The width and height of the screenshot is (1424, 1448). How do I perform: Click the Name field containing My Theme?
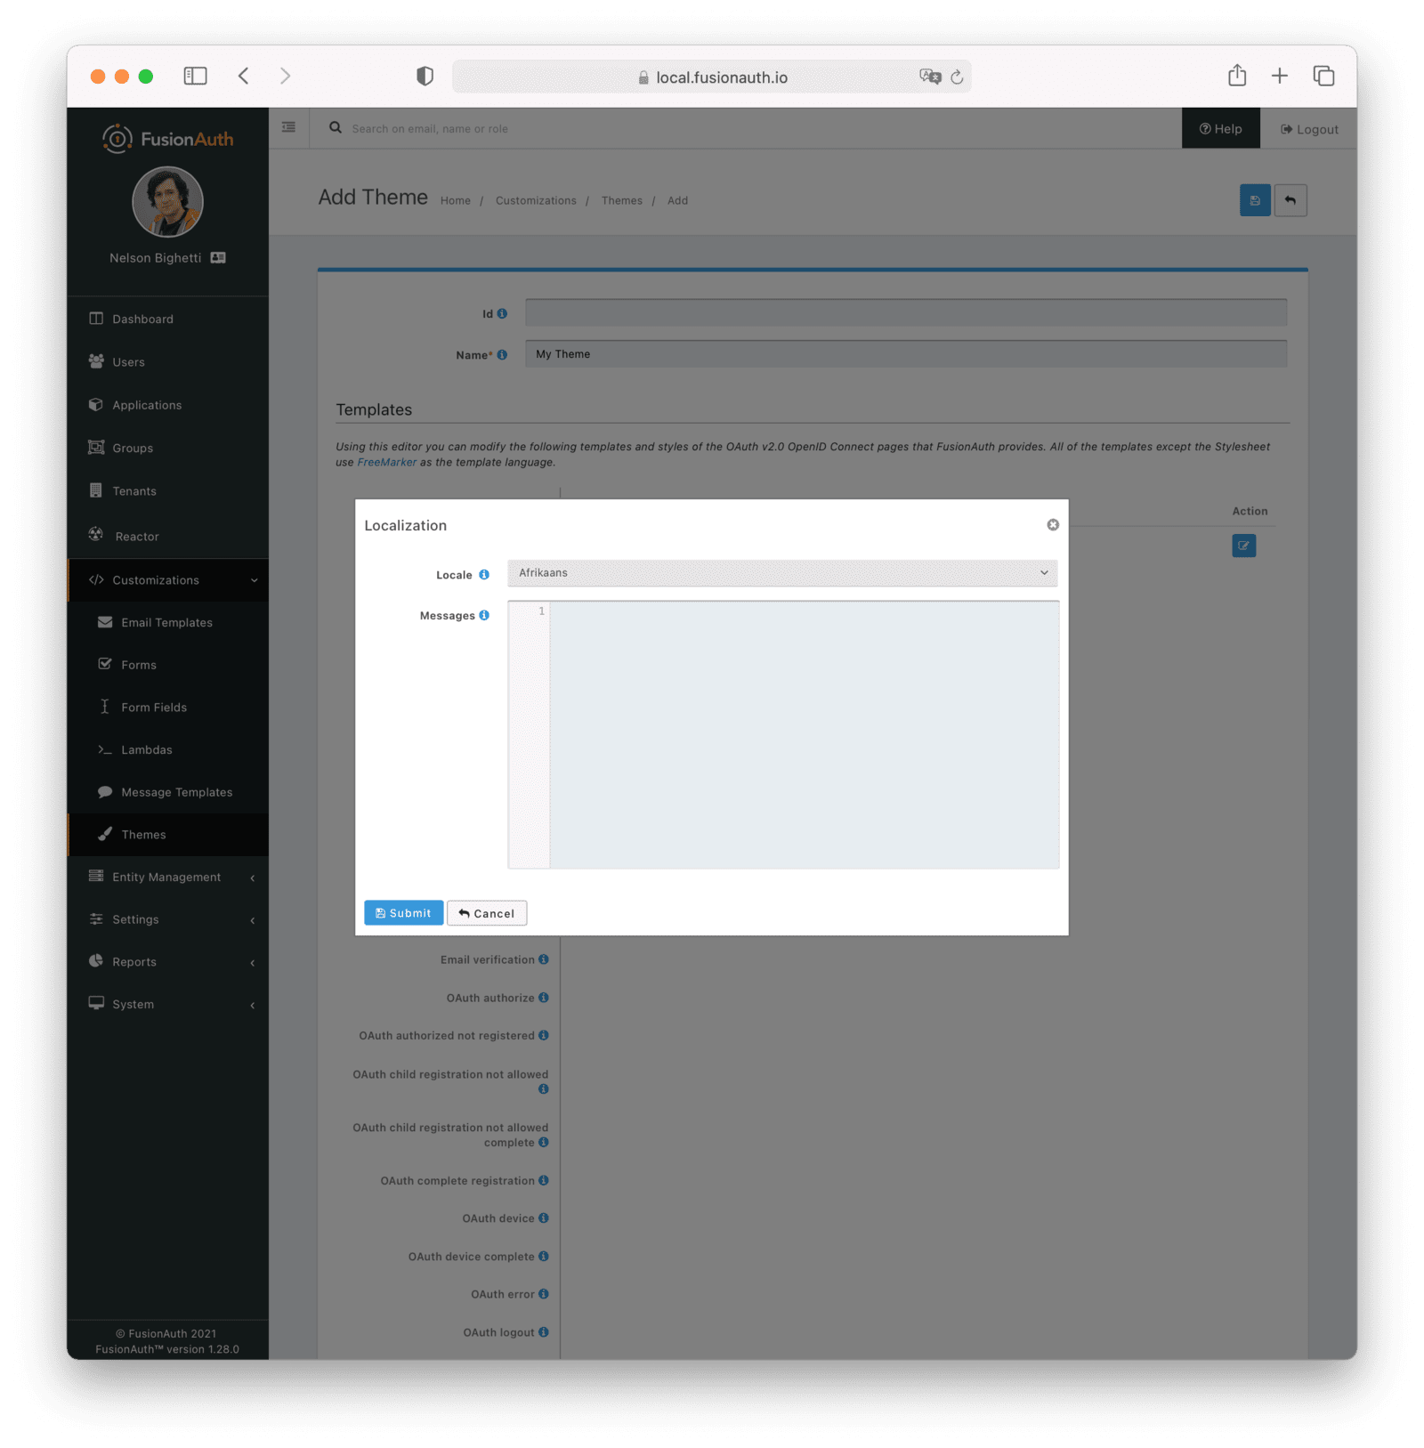click(906, 354)
